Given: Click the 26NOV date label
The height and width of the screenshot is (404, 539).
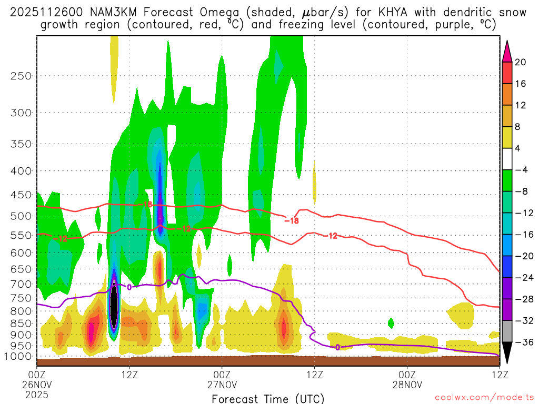Looking at the screenshot, I should coord(36,385).
